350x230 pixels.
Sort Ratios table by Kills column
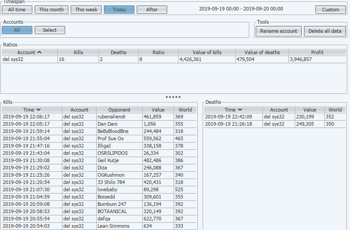point(78,52)
